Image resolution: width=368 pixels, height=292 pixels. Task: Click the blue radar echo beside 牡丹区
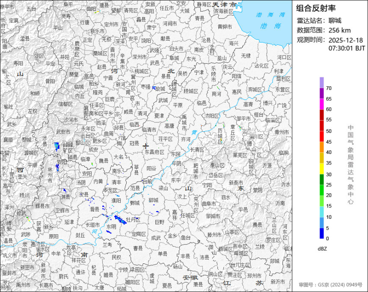point(120,219)
